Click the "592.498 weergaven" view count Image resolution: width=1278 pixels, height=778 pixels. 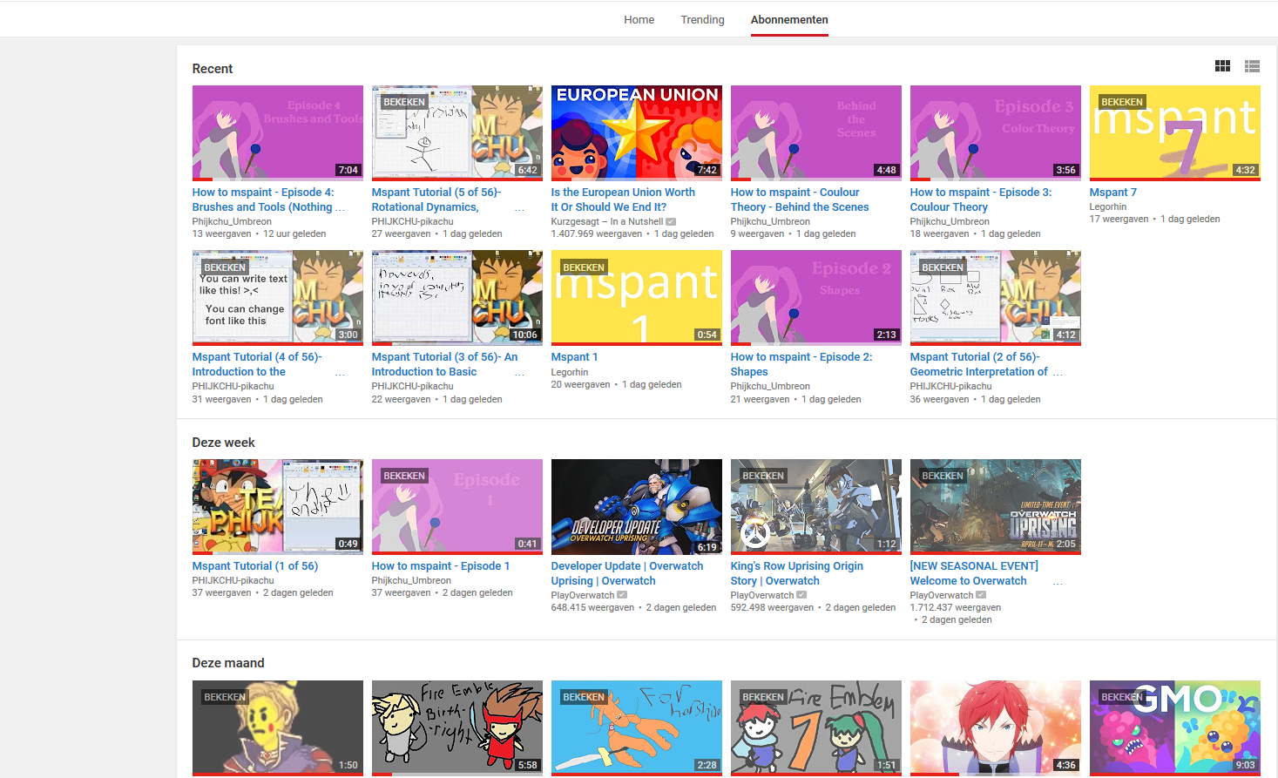coord(772,607)
